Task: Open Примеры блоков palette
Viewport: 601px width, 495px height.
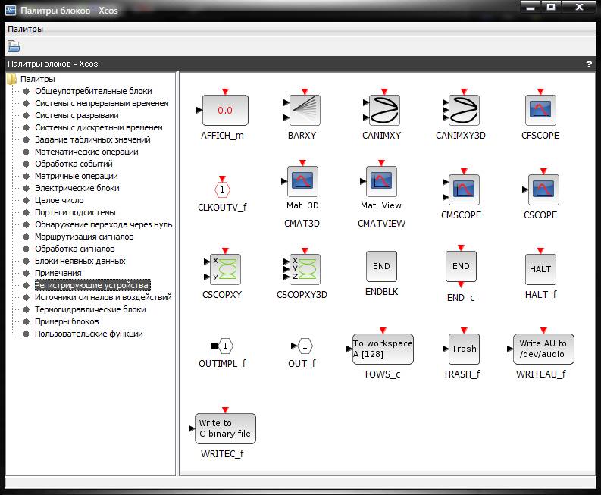Action: click(67, 321)
